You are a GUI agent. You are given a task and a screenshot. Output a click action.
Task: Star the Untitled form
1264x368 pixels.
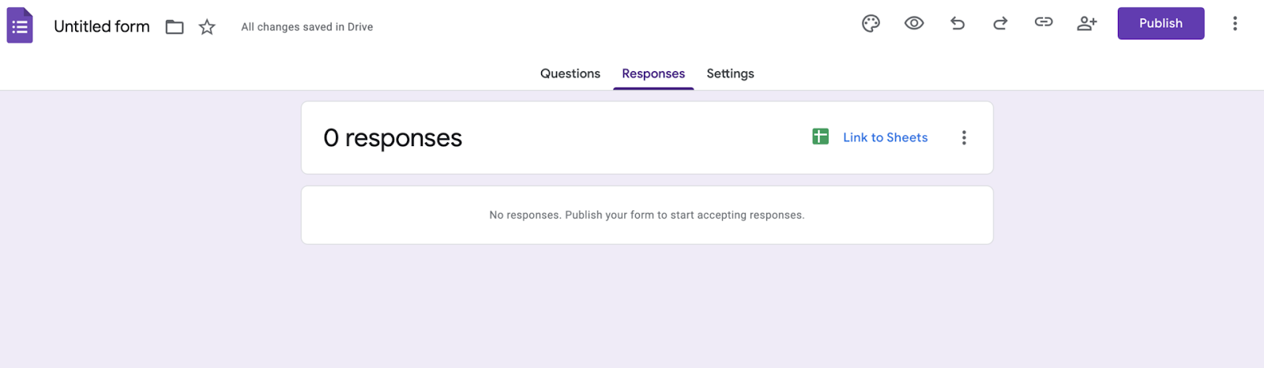(x=207, y=27)
